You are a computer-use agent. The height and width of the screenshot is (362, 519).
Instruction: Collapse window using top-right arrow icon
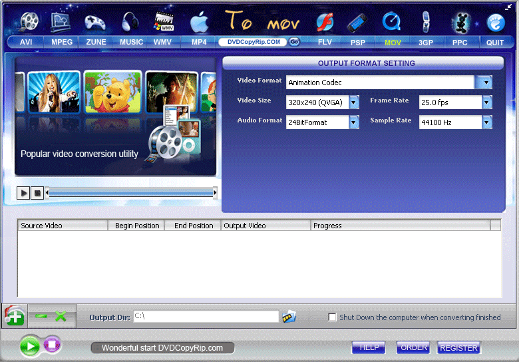pos(508,7)
